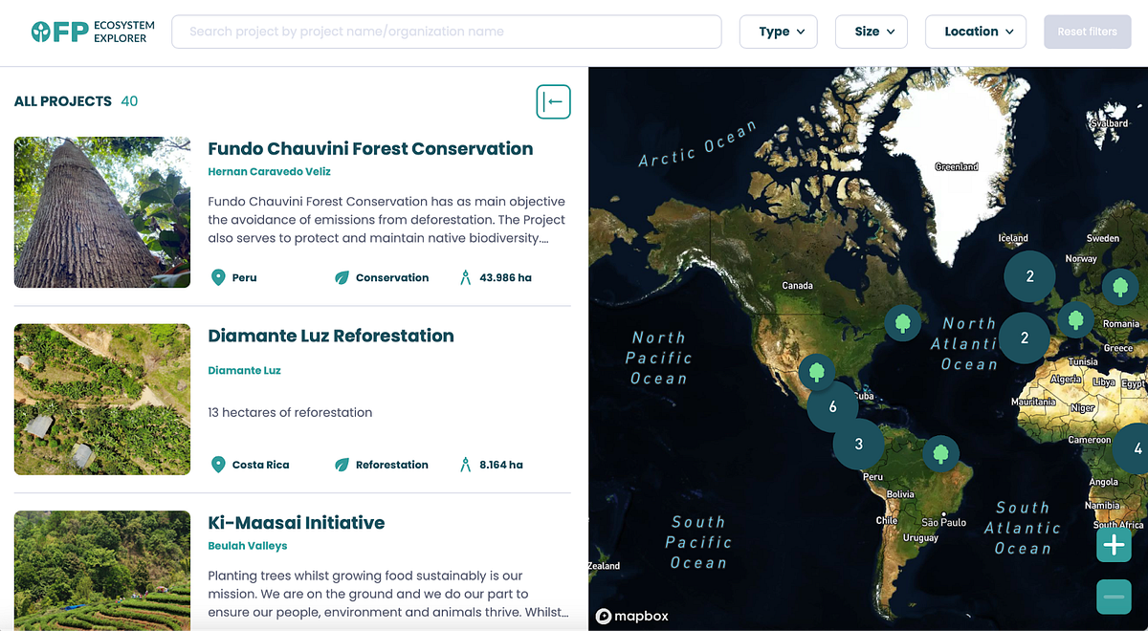Click the Reforestation leaf icon on Diamante Luz
The image size is (1148, 631).
coord(342,465)
